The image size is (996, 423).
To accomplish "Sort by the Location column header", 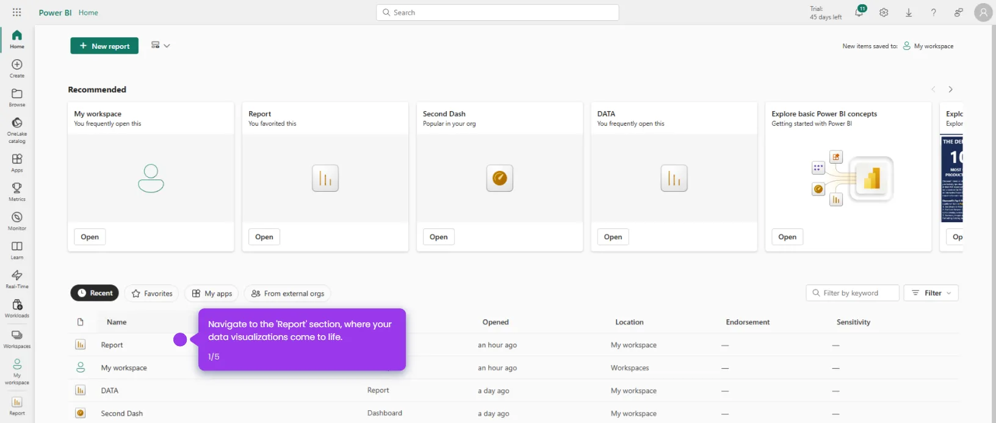I will (x=629, y=322).
